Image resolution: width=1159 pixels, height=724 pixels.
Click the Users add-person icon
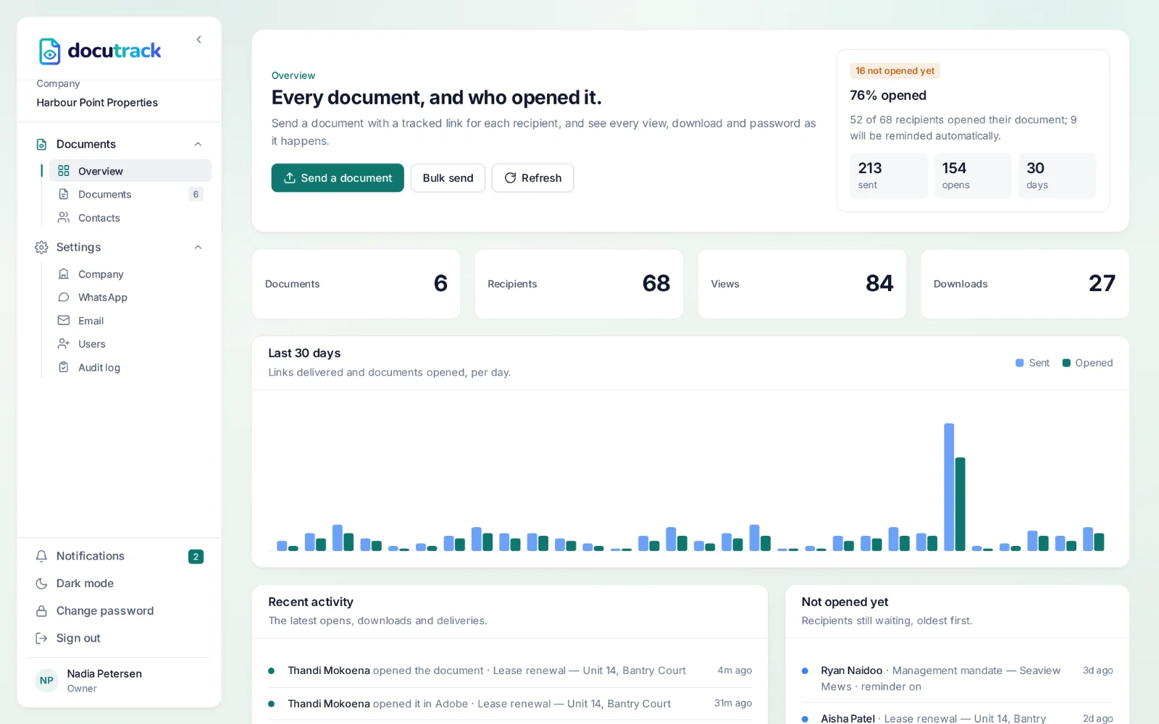[64, 343]
